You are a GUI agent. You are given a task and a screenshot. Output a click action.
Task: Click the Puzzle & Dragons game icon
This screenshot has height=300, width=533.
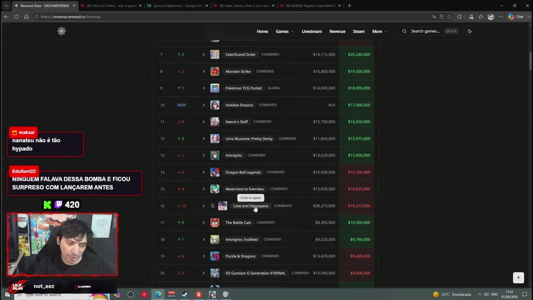pos(215,256)
